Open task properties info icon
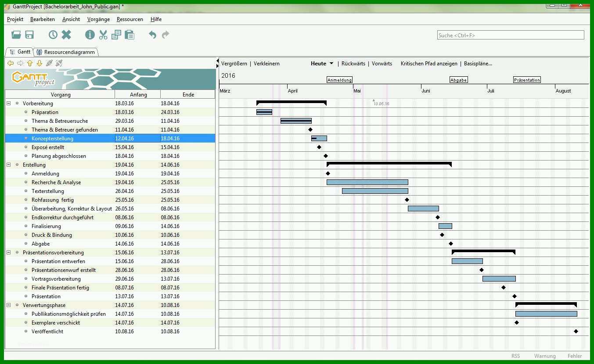The width and height of the screenshot is (594, 364). pyautogui.click(x=90, y=35)
